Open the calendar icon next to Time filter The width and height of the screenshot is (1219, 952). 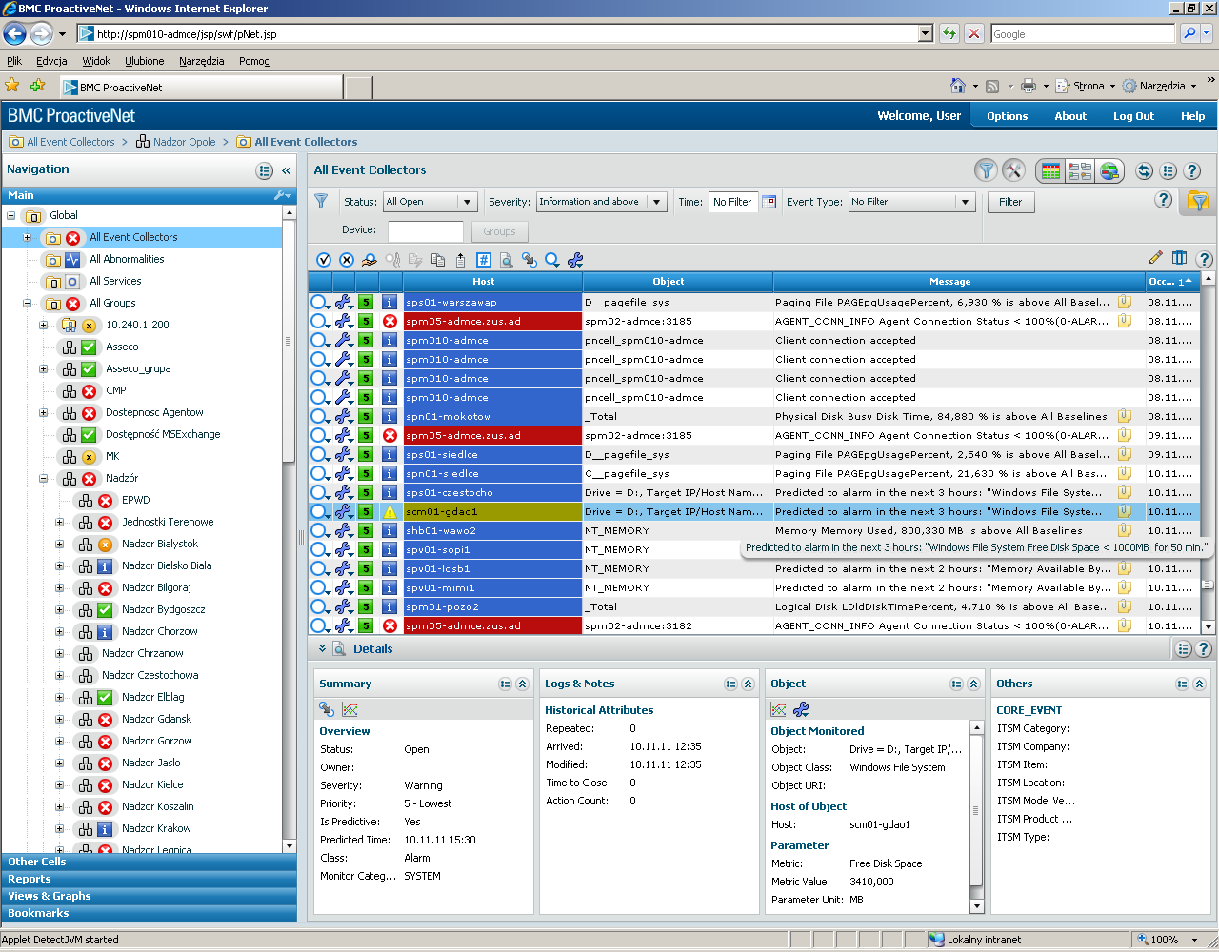pos(769,202)
